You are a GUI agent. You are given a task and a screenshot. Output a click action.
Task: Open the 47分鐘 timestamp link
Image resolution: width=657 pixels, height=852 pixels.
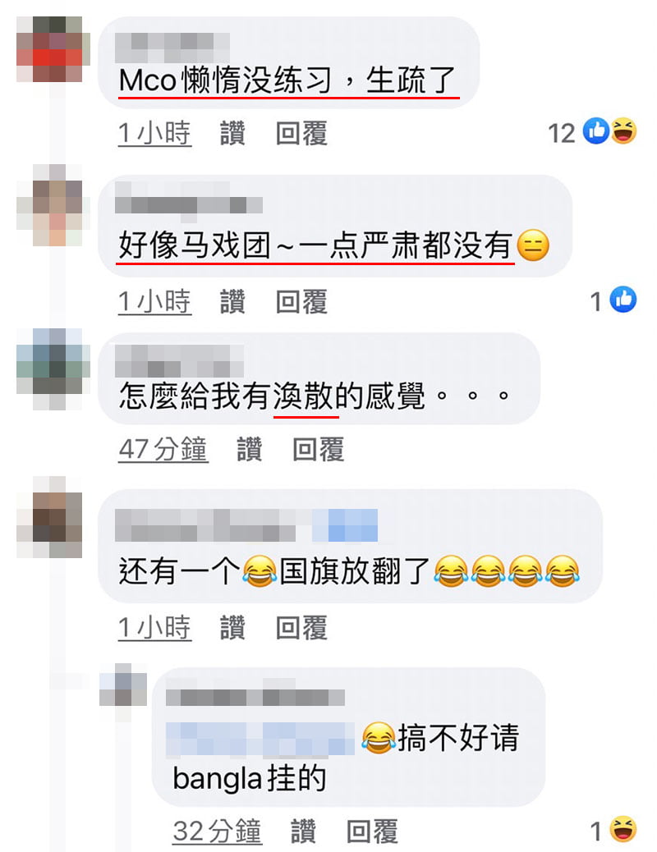163,449
